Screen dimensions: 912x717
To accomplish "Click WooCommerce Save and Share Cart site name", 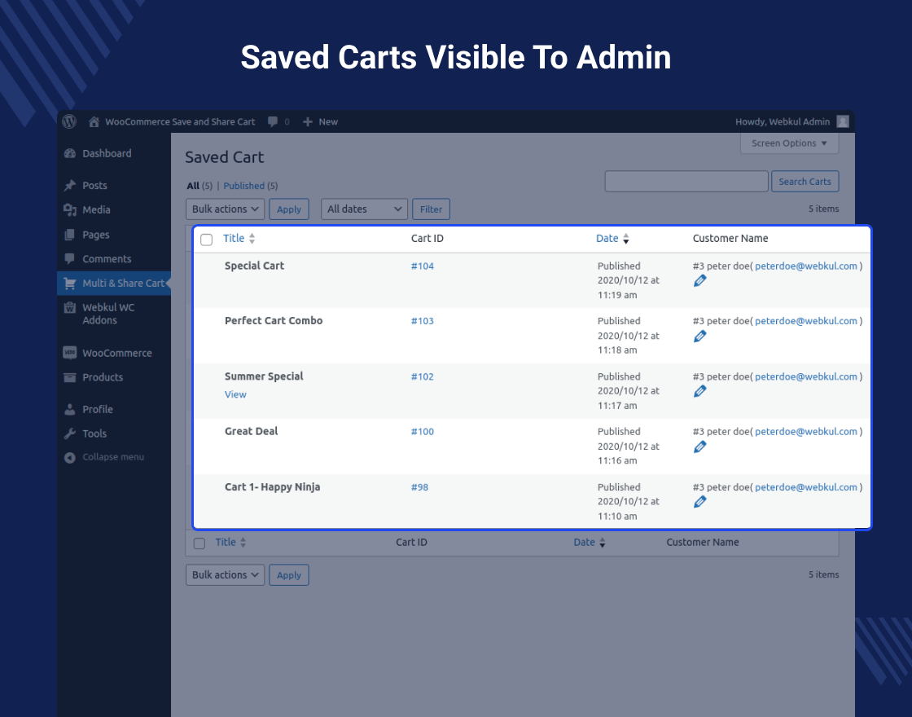I will coord(180,121).
